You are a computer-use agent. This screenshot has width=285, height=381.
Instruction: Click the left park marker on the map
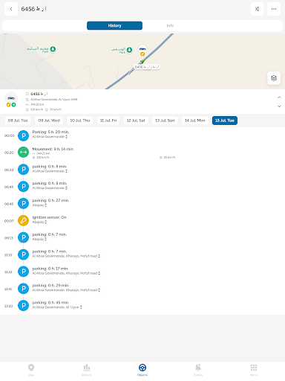(x=53, y=49)
